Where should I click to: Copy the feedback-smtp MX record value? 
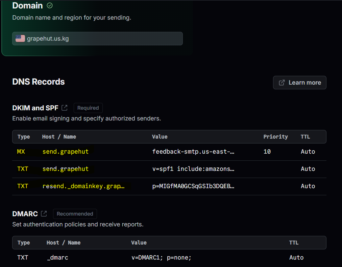coord(193,152)
